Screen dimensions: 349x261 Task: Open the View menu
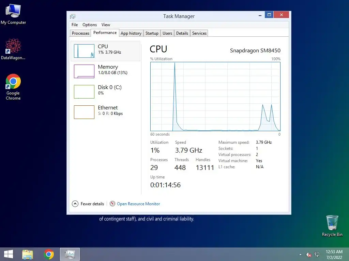[106, 24]
